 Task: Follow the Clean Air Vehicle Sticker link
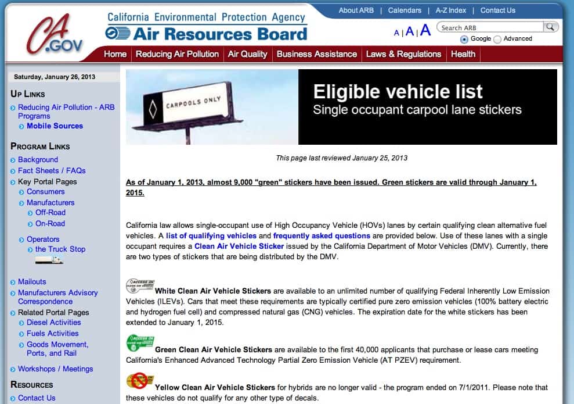pos(239,246)
